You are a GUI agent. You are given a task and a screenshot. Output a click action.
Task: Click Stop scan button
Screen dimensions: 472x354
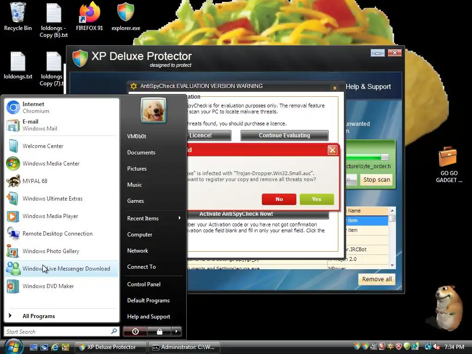tap(377, 180)
